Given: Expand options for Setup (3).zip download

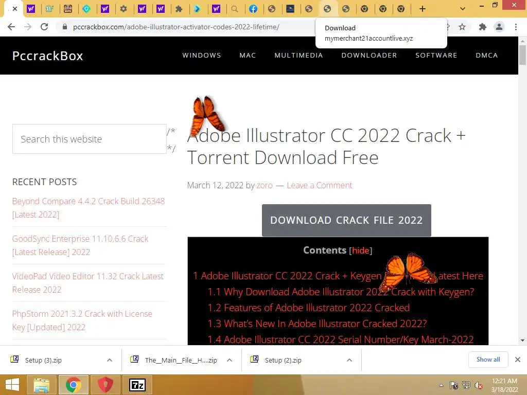Looking at the screenshot, I should pyautogui.click(x=110, y=360).
